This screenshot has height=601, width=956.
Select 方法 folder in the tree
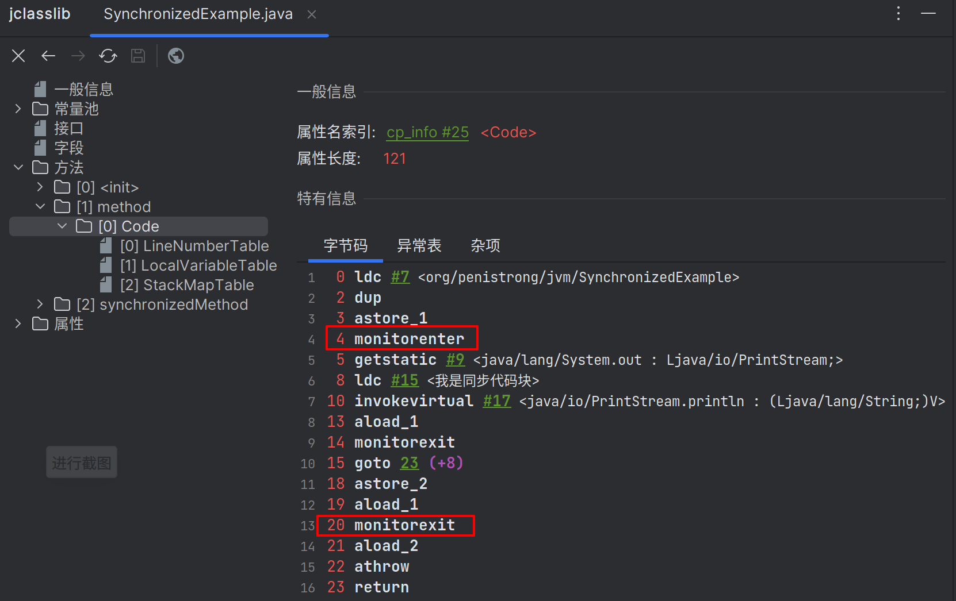[69, 167]
